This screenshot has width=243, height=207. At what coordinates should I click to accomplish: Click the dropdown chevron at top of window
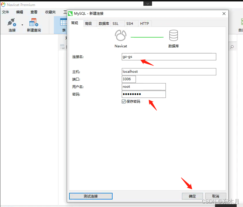click(148, 3)
